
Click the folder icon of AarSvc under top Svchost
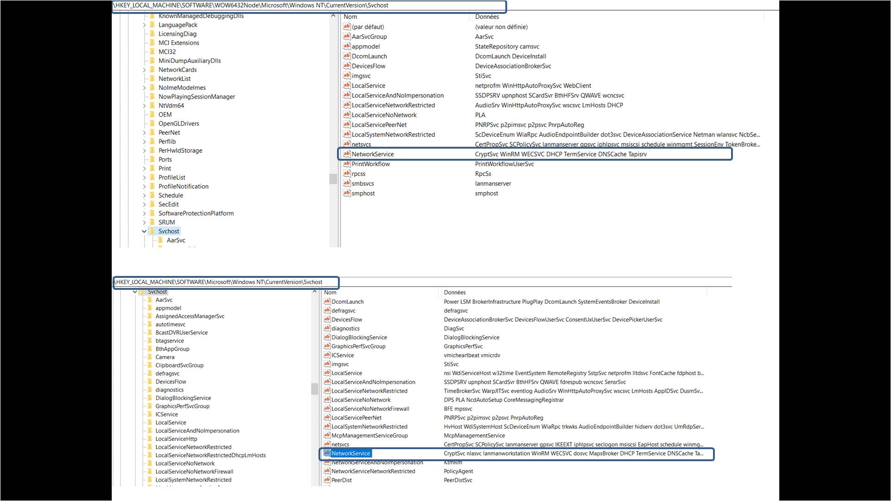(160, 240)
